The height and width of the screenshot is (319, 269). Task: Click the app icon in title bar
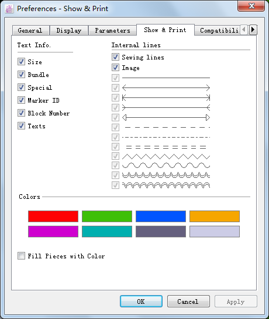pyautogui.click(x=9, y=9)
